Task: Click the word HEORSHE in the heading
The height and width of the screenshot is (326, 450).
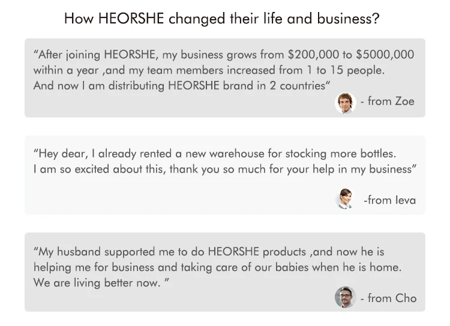Action: (x=136, y=18)
